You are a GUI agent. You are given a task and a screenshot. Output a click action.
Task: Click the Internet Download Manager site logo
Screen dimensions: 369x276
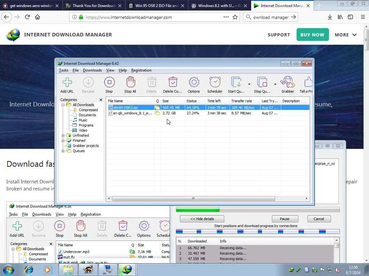tap(13, 35)
